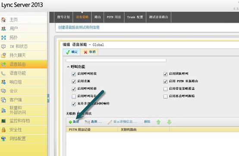Select 语音功能 in left navigation
The height and width of the screenshot is (156, 239).
(24, 73)
